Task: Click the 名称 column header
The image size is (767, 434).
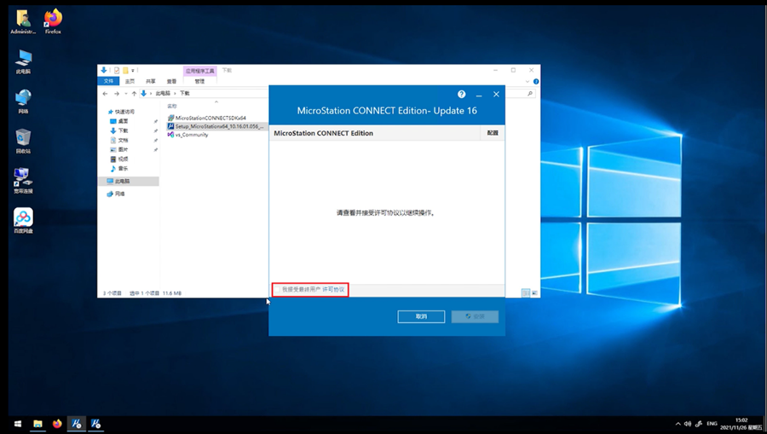Action: (172, 107)
